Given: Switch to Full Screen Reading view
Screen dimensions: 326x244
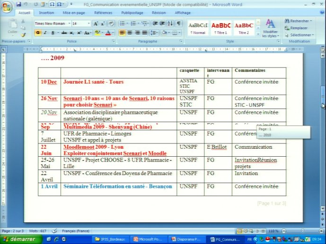Looking at the screenshot, I should pyautogui.click(x=246, y=231).
